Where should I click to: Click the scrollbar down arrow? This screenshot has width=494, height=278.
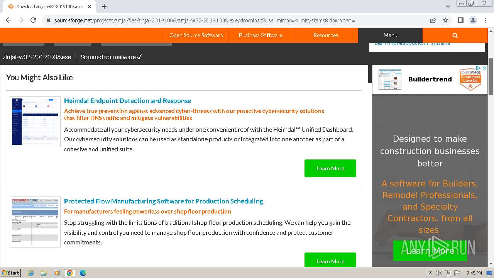click(x=491, y=264)
